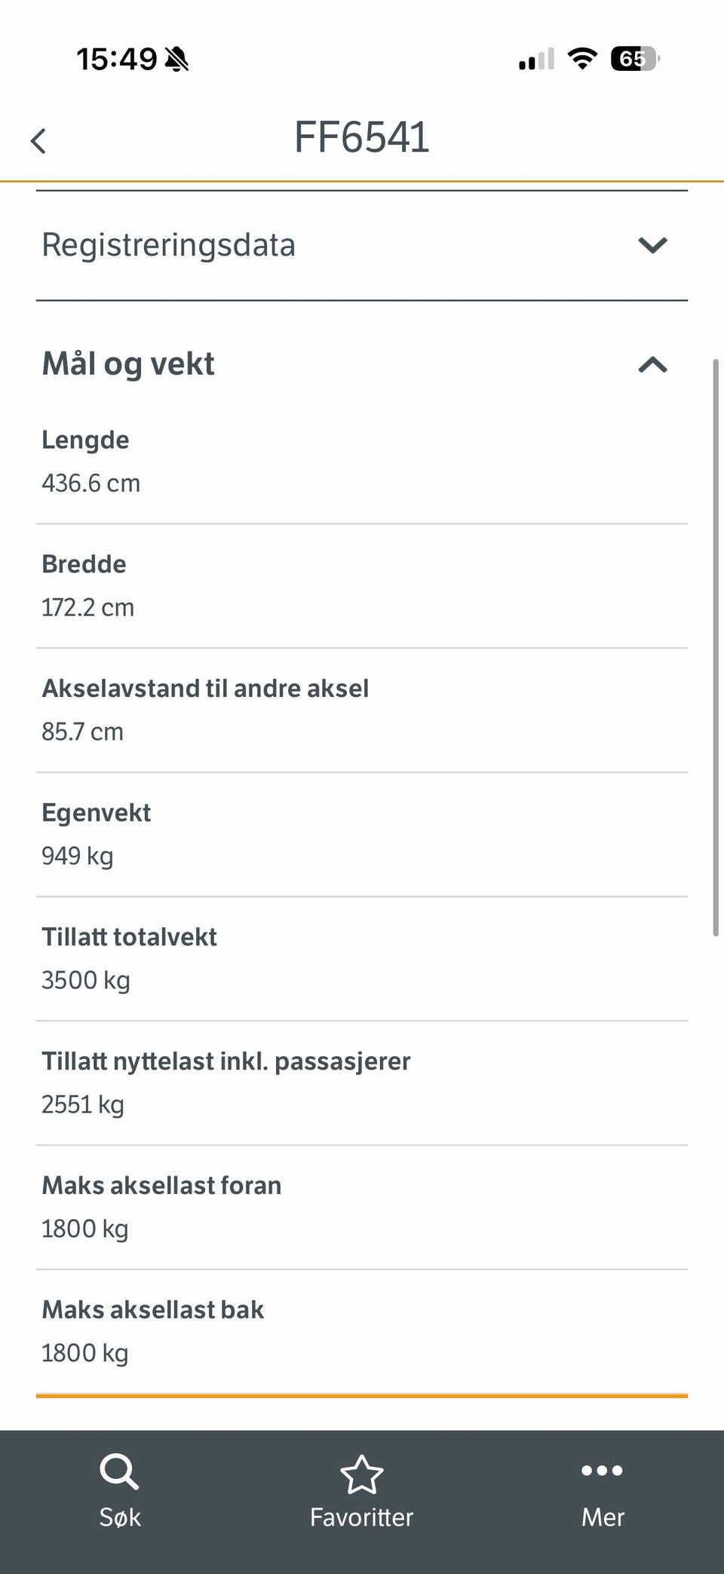
Task: Collapse the Mål og vekt chevron
Action: click(x=652, y=365)
